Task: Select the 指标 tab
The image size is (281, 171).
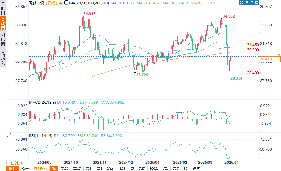Action: pos(12,169)
